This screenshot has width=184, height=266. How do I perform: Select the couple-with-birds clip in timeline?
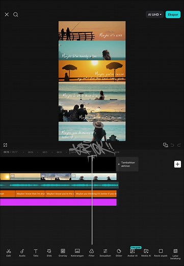(56, 176)
